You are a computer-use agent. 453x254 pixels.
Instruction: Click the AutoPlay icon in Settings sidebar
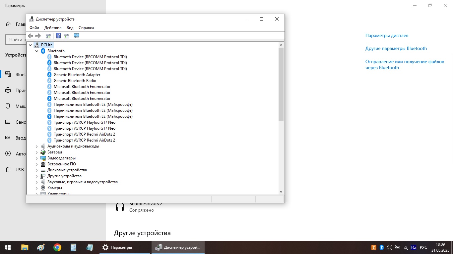point(8,154)
